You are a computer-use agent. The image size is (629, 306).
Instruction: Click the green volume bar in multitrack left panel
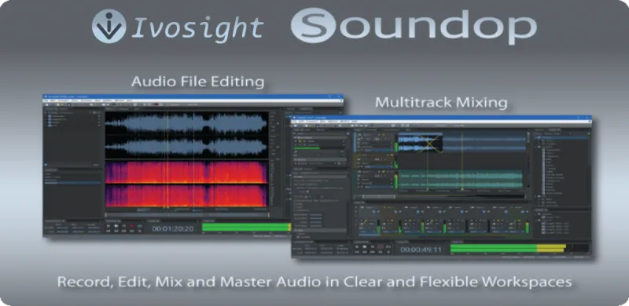[307, 148]
